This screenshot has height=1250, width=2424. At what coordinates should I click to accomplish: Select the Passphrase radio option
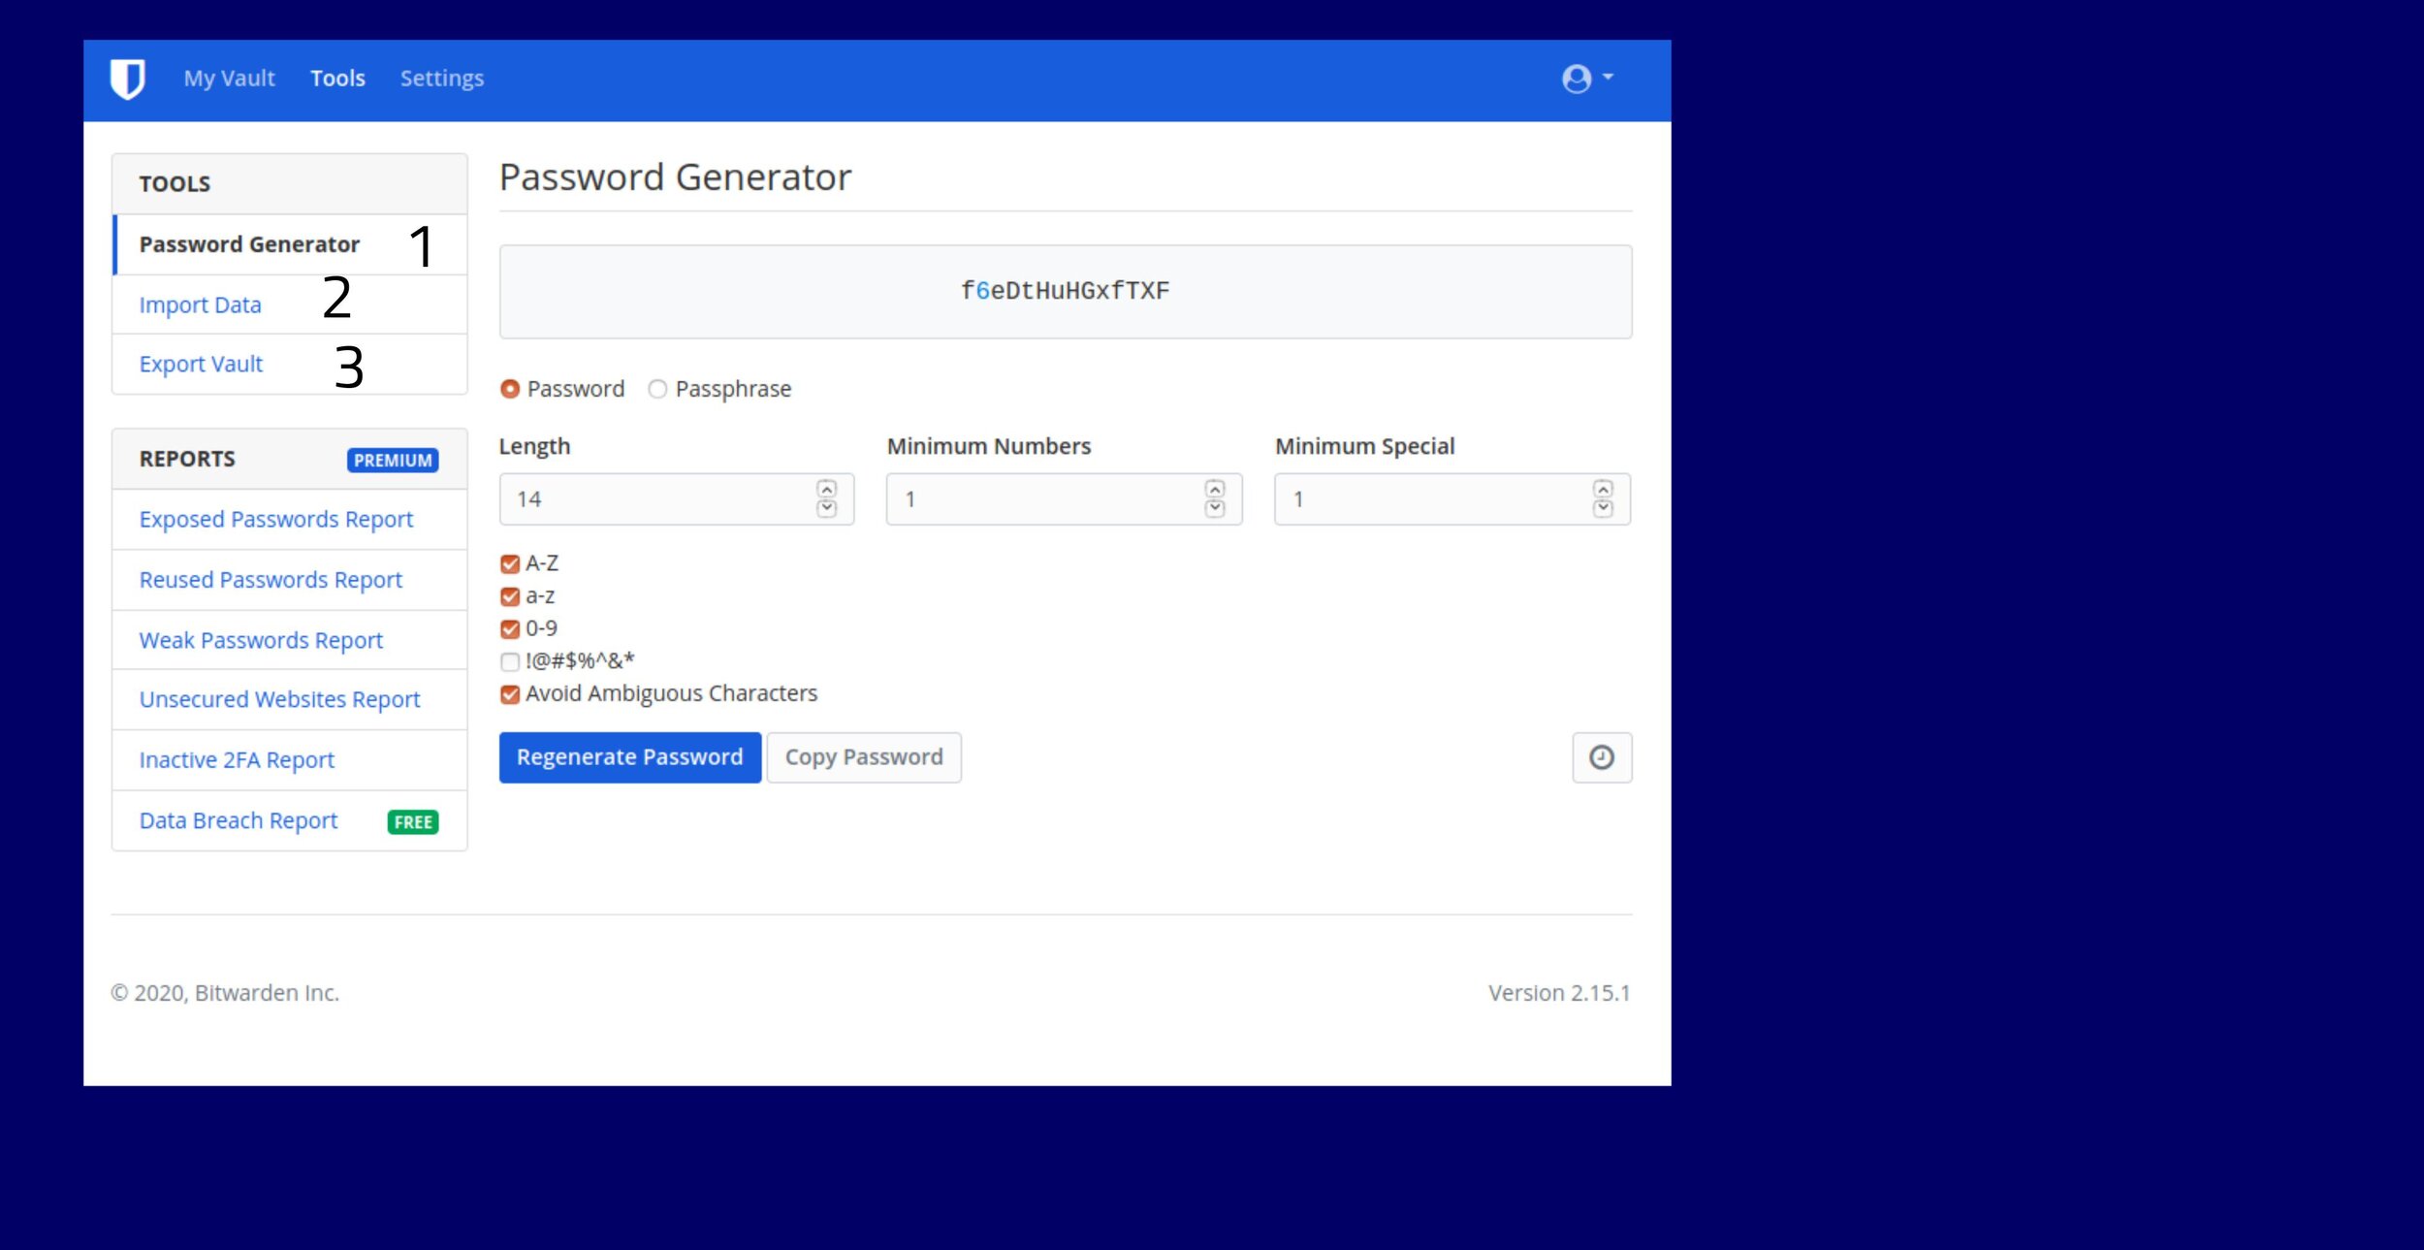657,389
